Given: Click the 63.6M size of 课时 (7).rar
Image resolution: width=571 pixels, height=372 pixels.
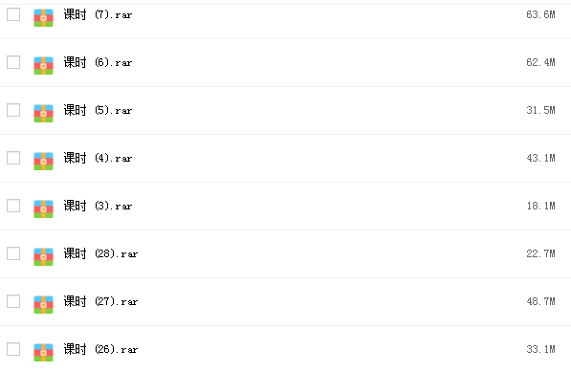Looking at the screenshot, I should pyautogui.click(x=540, y=14).
